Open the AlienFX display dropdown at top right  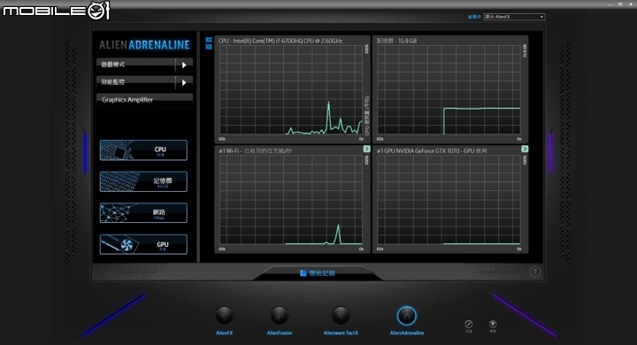[x=514, y=17]
